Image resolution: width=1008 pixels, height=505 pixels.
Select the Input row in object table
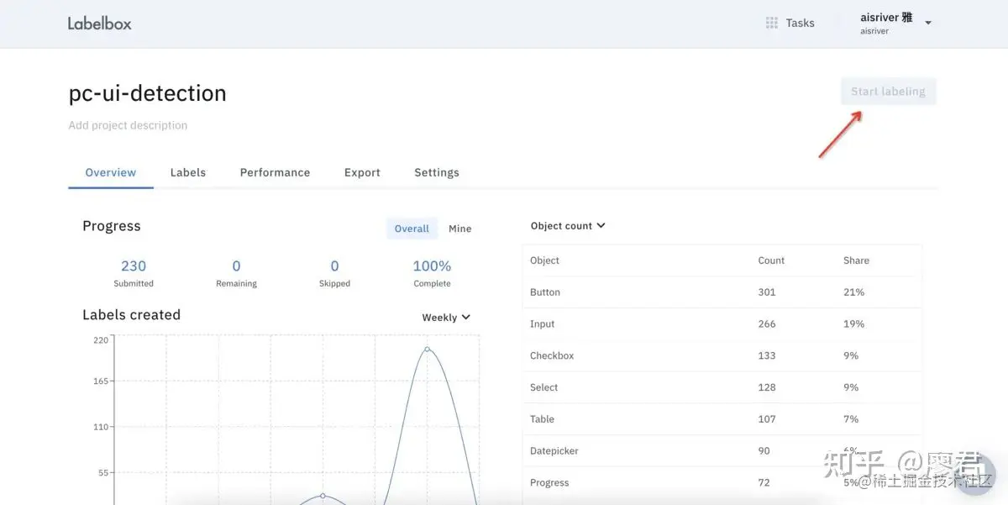[x=722, y=324]
